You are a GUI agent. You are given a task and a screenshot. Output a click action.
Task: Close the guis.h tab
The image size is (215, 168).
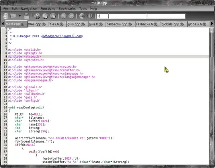click(101, 24)
